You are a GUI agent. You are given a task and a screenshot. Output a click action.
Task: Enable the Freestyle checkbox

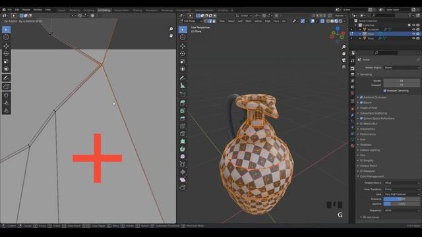tap(361, 171)
